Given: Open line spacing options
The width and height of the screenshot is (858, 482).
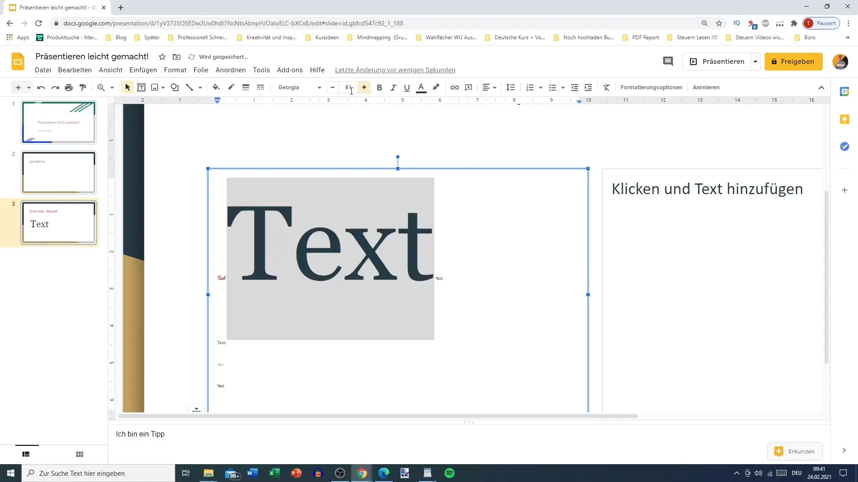Looking at the screenshot, I should point(511,87).
